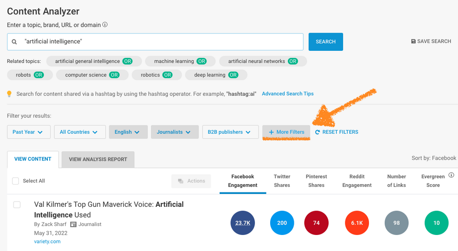The width and height of the screenshot is (458, 251).
Task: Click the Reddit engagement 6.1K circle
Action: pos(357,223)
